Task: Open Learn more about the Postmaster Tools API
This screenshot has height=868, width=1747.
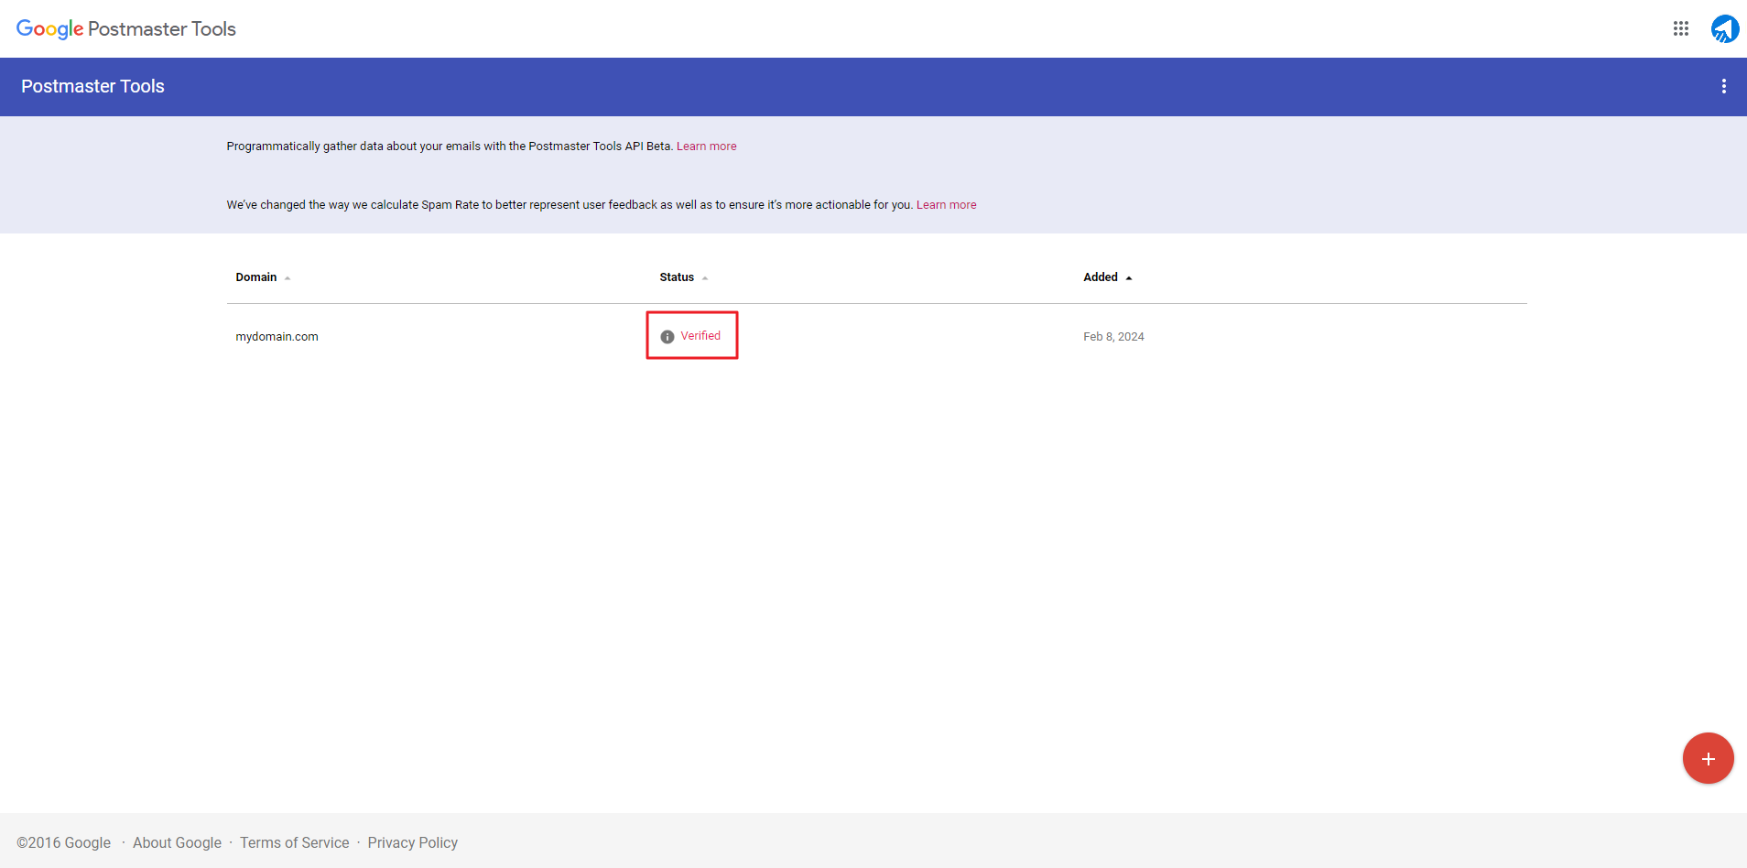Action: tap(707, 146)
